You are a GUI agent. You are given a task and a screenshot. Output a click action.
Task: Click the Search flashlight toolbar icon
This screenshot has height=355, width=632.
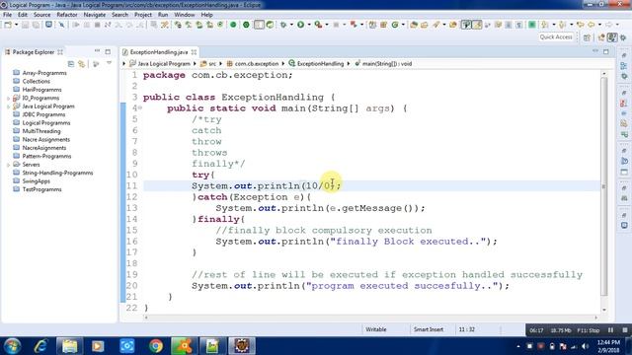point(436,25)
